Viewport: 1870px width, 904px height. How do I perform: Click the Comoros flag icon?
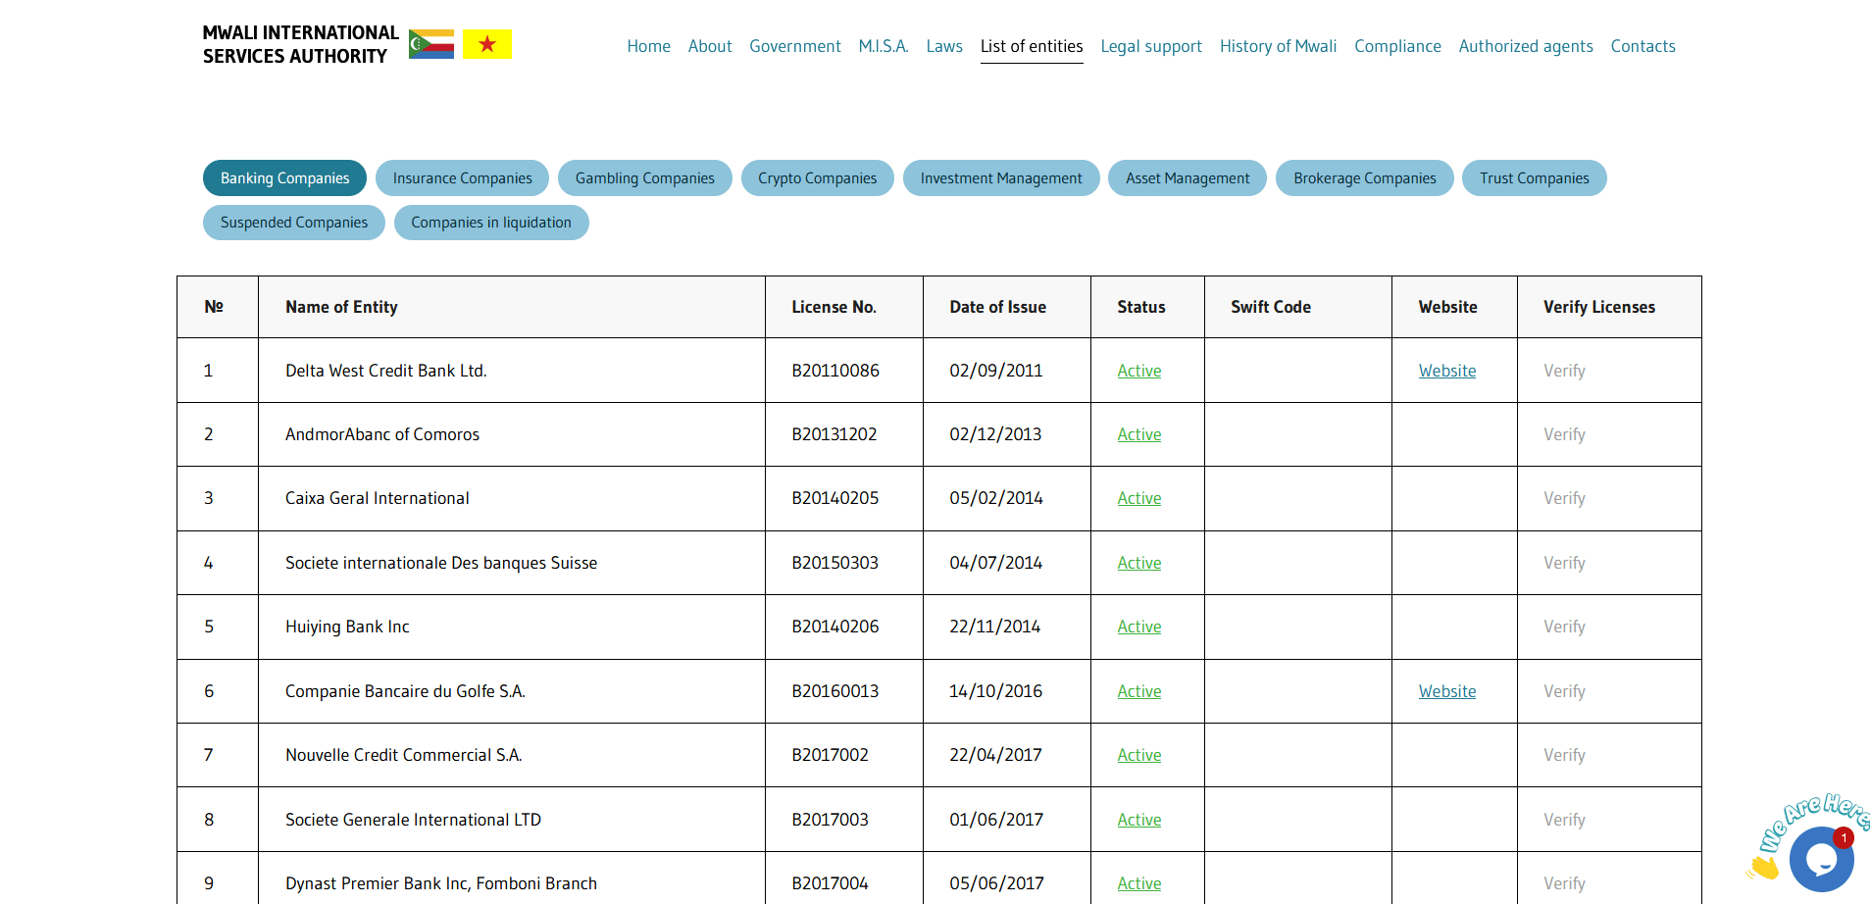pos(431,44)
